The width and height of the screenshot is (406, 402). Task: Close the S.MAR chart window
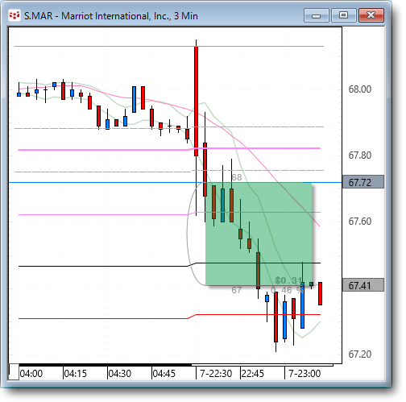tap(371, 15)
